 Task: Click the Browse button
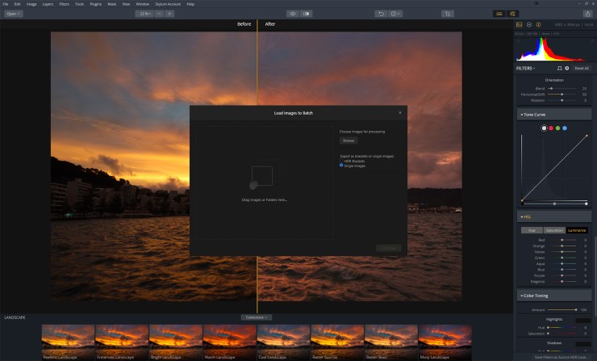click(349, 141)
